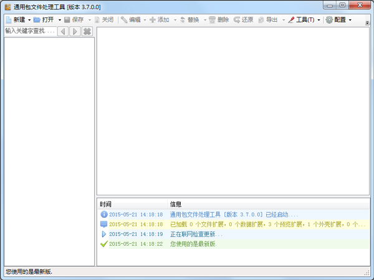Click the keyword search input field
Viewport: 374px width, 280px height.
(x=29, y=31)
